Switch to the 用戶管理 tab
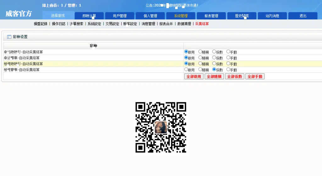 (x=120, y=16)
